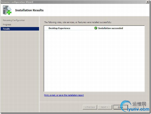Click the Installation succeeded status text

(x=110, y=28)
